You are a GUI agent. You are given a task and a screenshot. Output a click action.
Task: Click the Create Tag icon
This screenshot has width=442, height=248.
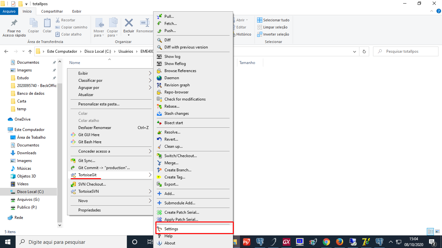pos(159,177)
